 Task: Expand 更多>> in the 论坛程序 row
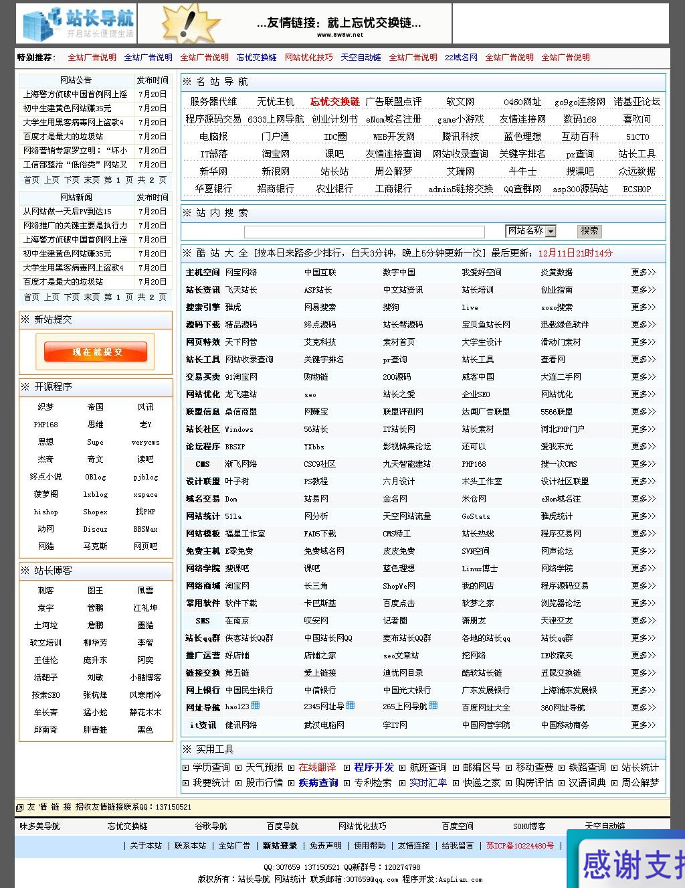[643, 447]
